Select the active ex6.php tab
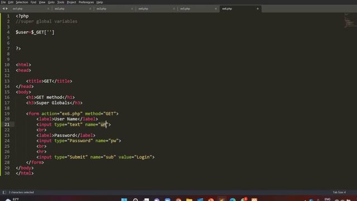 pyautogui.click(x=227, y=9)
